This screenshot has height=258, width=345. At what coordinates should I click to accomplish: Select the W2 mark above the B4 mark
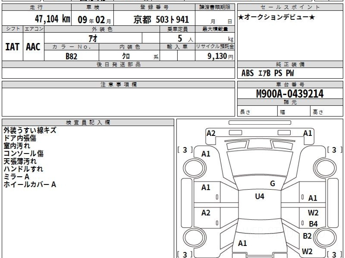pyautogui.click(x=313, y=213)
